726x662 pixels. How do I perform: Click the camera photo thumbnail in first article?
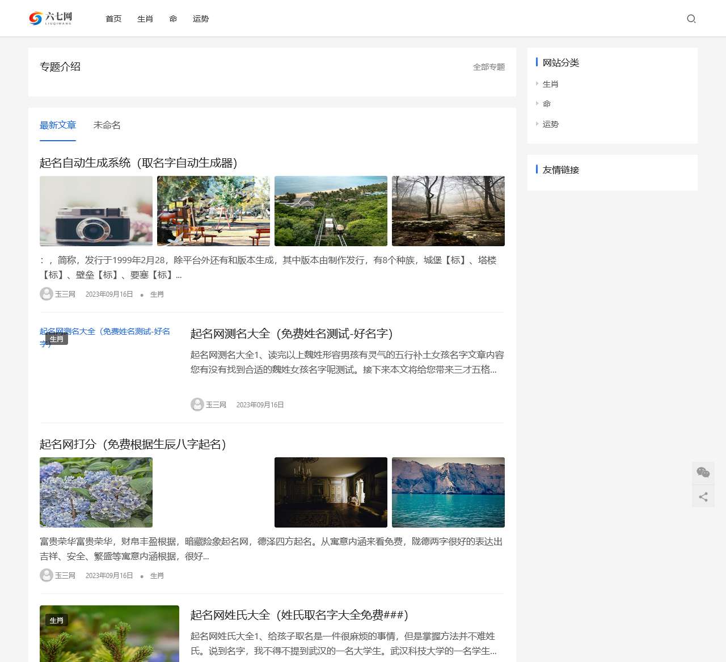click(95, 211)
